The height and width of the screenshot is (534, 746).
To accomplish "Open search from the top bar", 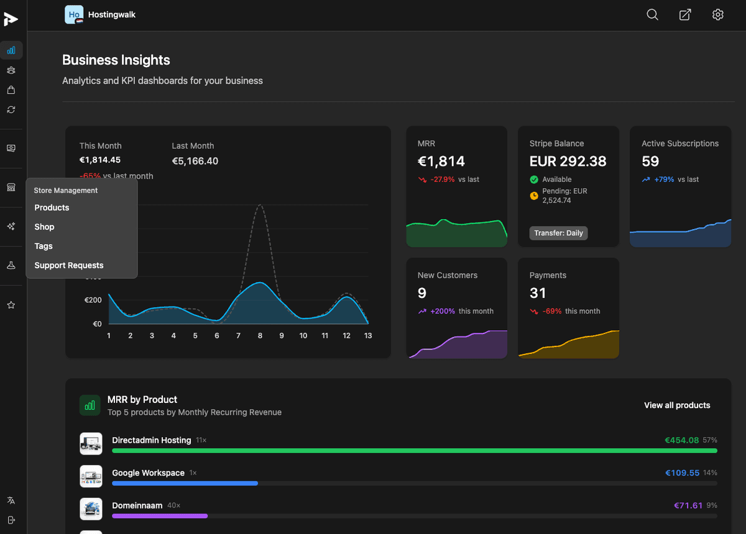I will 652,14.
